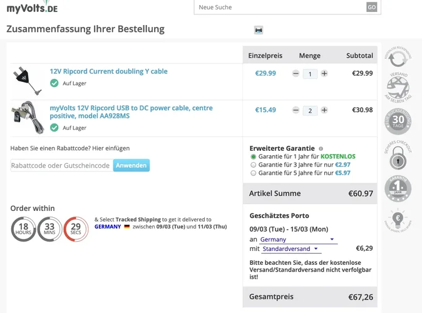Image resolution: width=422 pixels, height=313 pixels.
Task: Choose the 5-year guarantee for €5.97
Action: 253,173
